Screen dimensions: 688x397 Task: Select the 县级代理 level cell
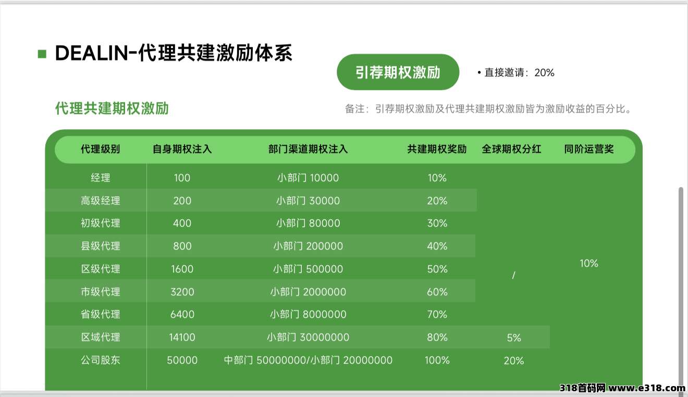[100, 246]
